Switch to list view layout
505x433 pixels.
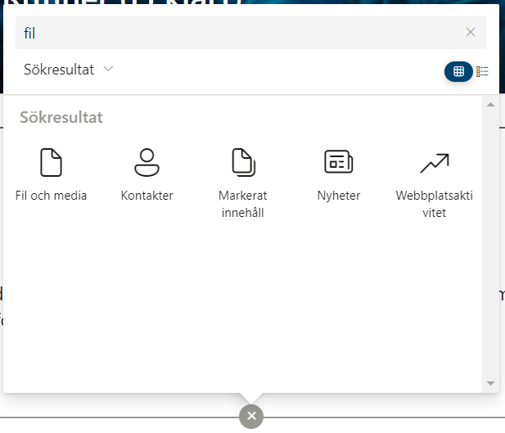point(483,71)
